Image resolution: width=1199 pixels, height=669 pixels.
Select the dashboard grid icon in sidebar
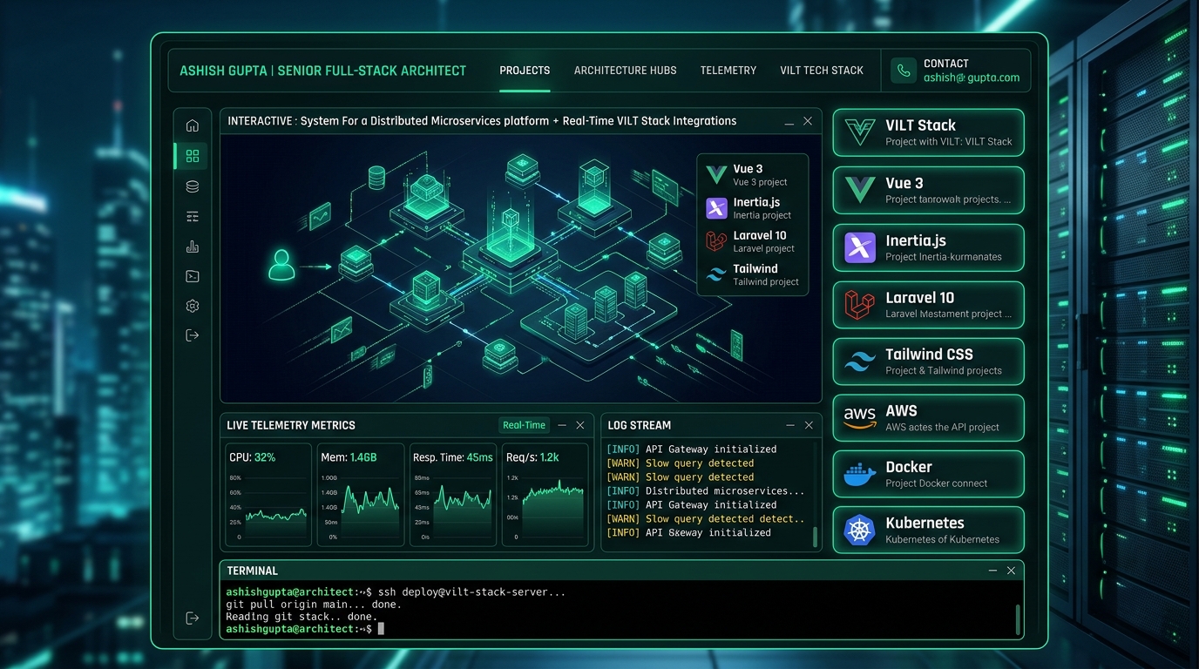tap(193, 156)
